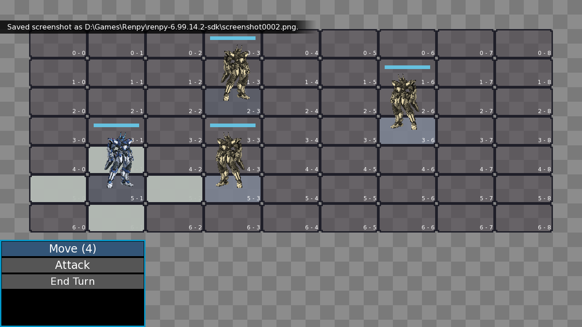Choose the Move (4) command
582x327 pixels.
pyautogui.click(x=73, y=249)
